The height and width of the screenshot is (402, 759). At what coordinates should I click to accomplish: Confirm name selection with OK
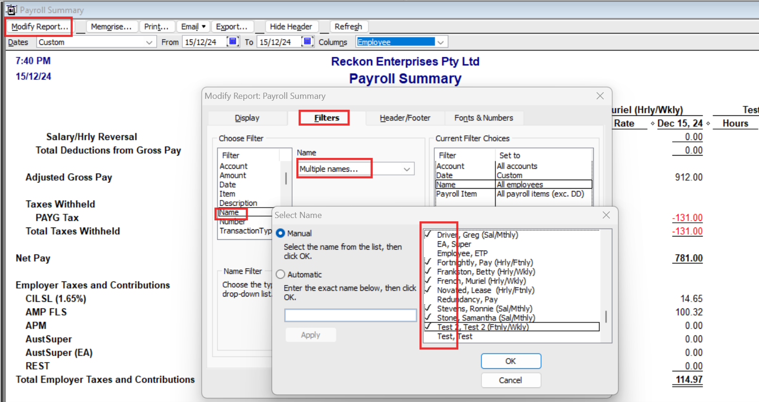(x=511, y=361)
